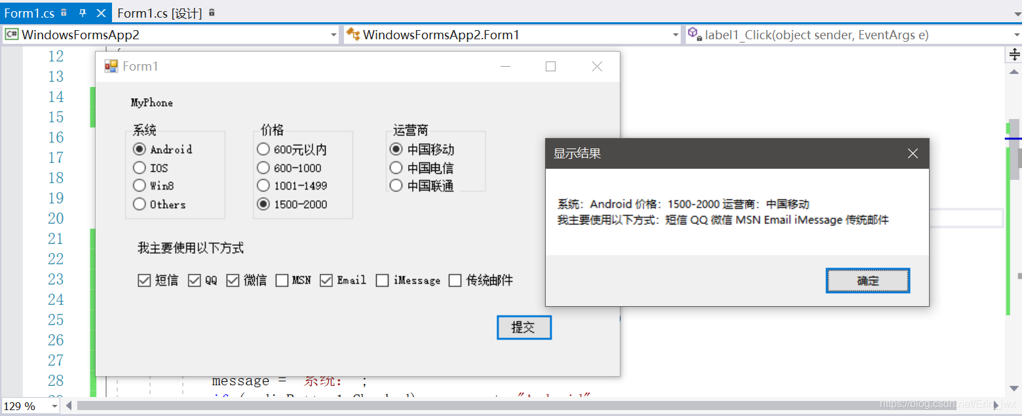
Task: Select the 600元以内 price option
Action: point(263,149)
